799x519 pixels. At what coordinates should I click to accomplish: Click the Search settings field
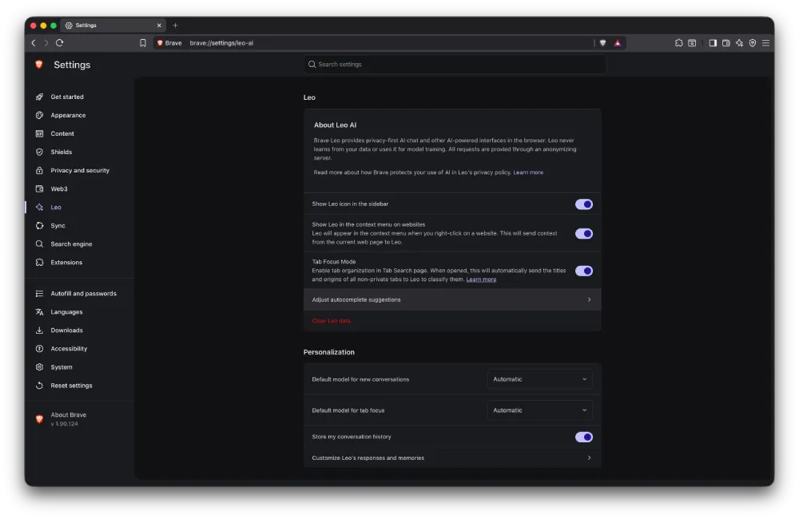pyautogui.click(x=455, y=64)
